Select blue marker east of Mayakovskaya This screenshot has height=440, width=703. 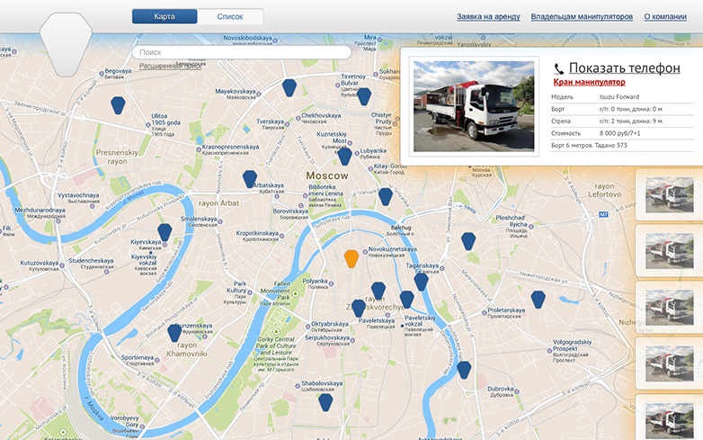(x=289, y=87)
